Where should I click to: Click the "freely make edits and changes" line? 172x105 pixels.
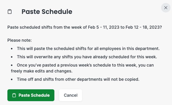tap(42, 71)
